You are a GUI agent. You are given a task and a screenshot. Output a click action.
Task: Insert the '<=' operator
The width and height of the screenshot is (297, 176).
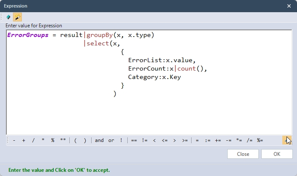(x=165, y=140)
